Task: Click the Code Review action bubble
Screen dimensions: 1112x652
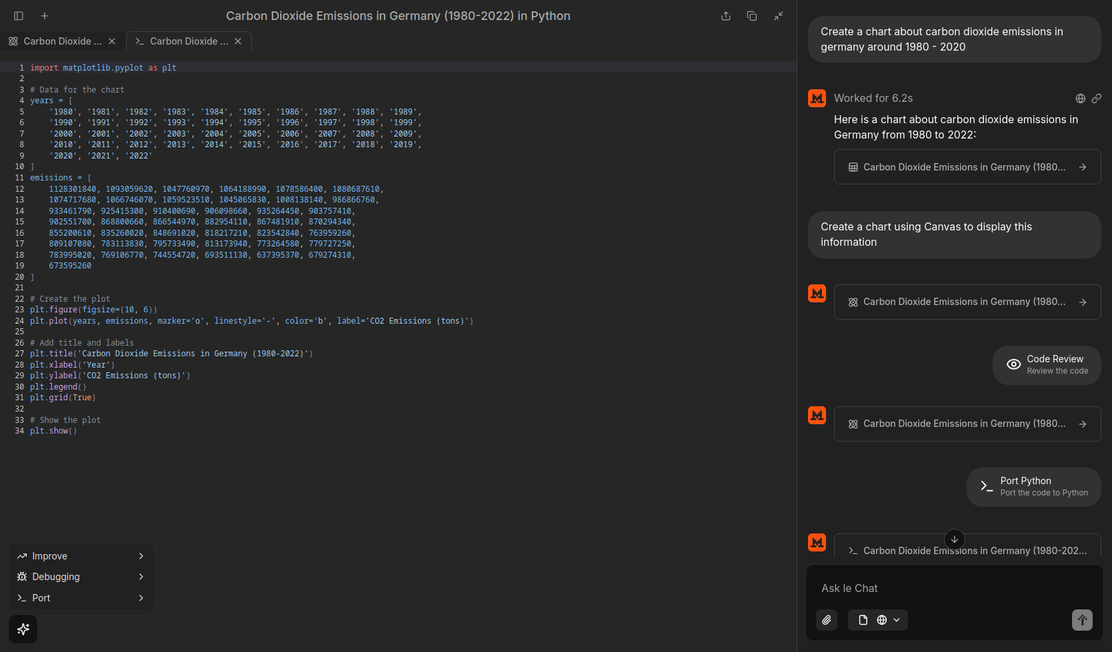Action: click(1047, 365)
